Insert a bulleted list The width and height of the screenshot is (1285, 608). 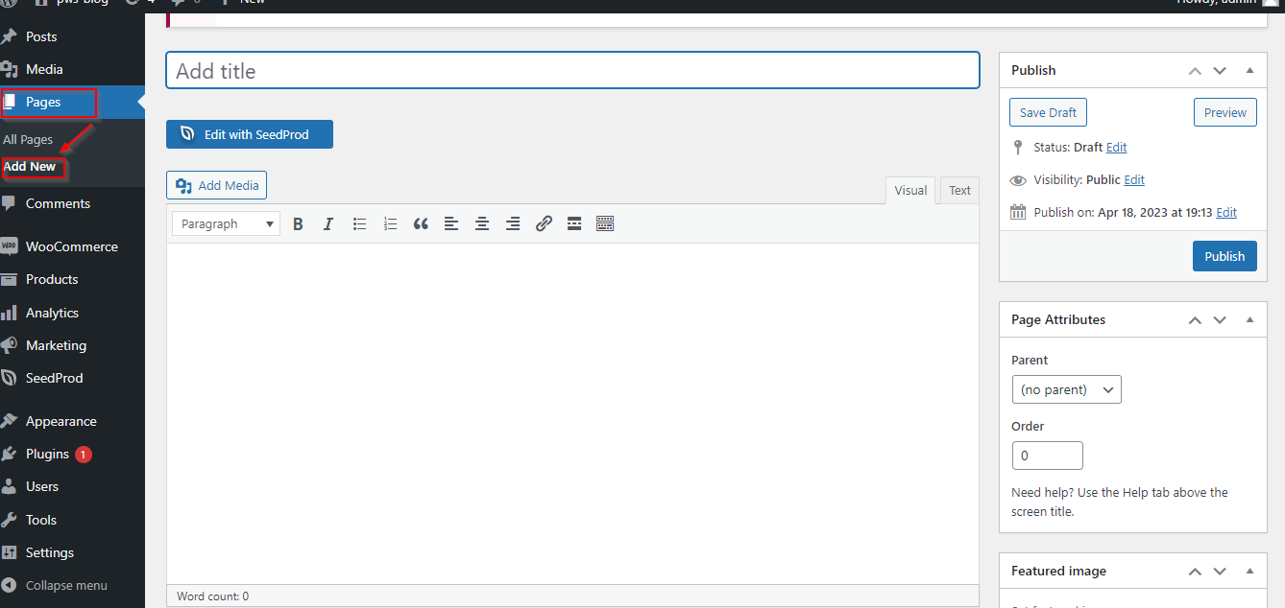pyautogui.click(x=359, y=223)
